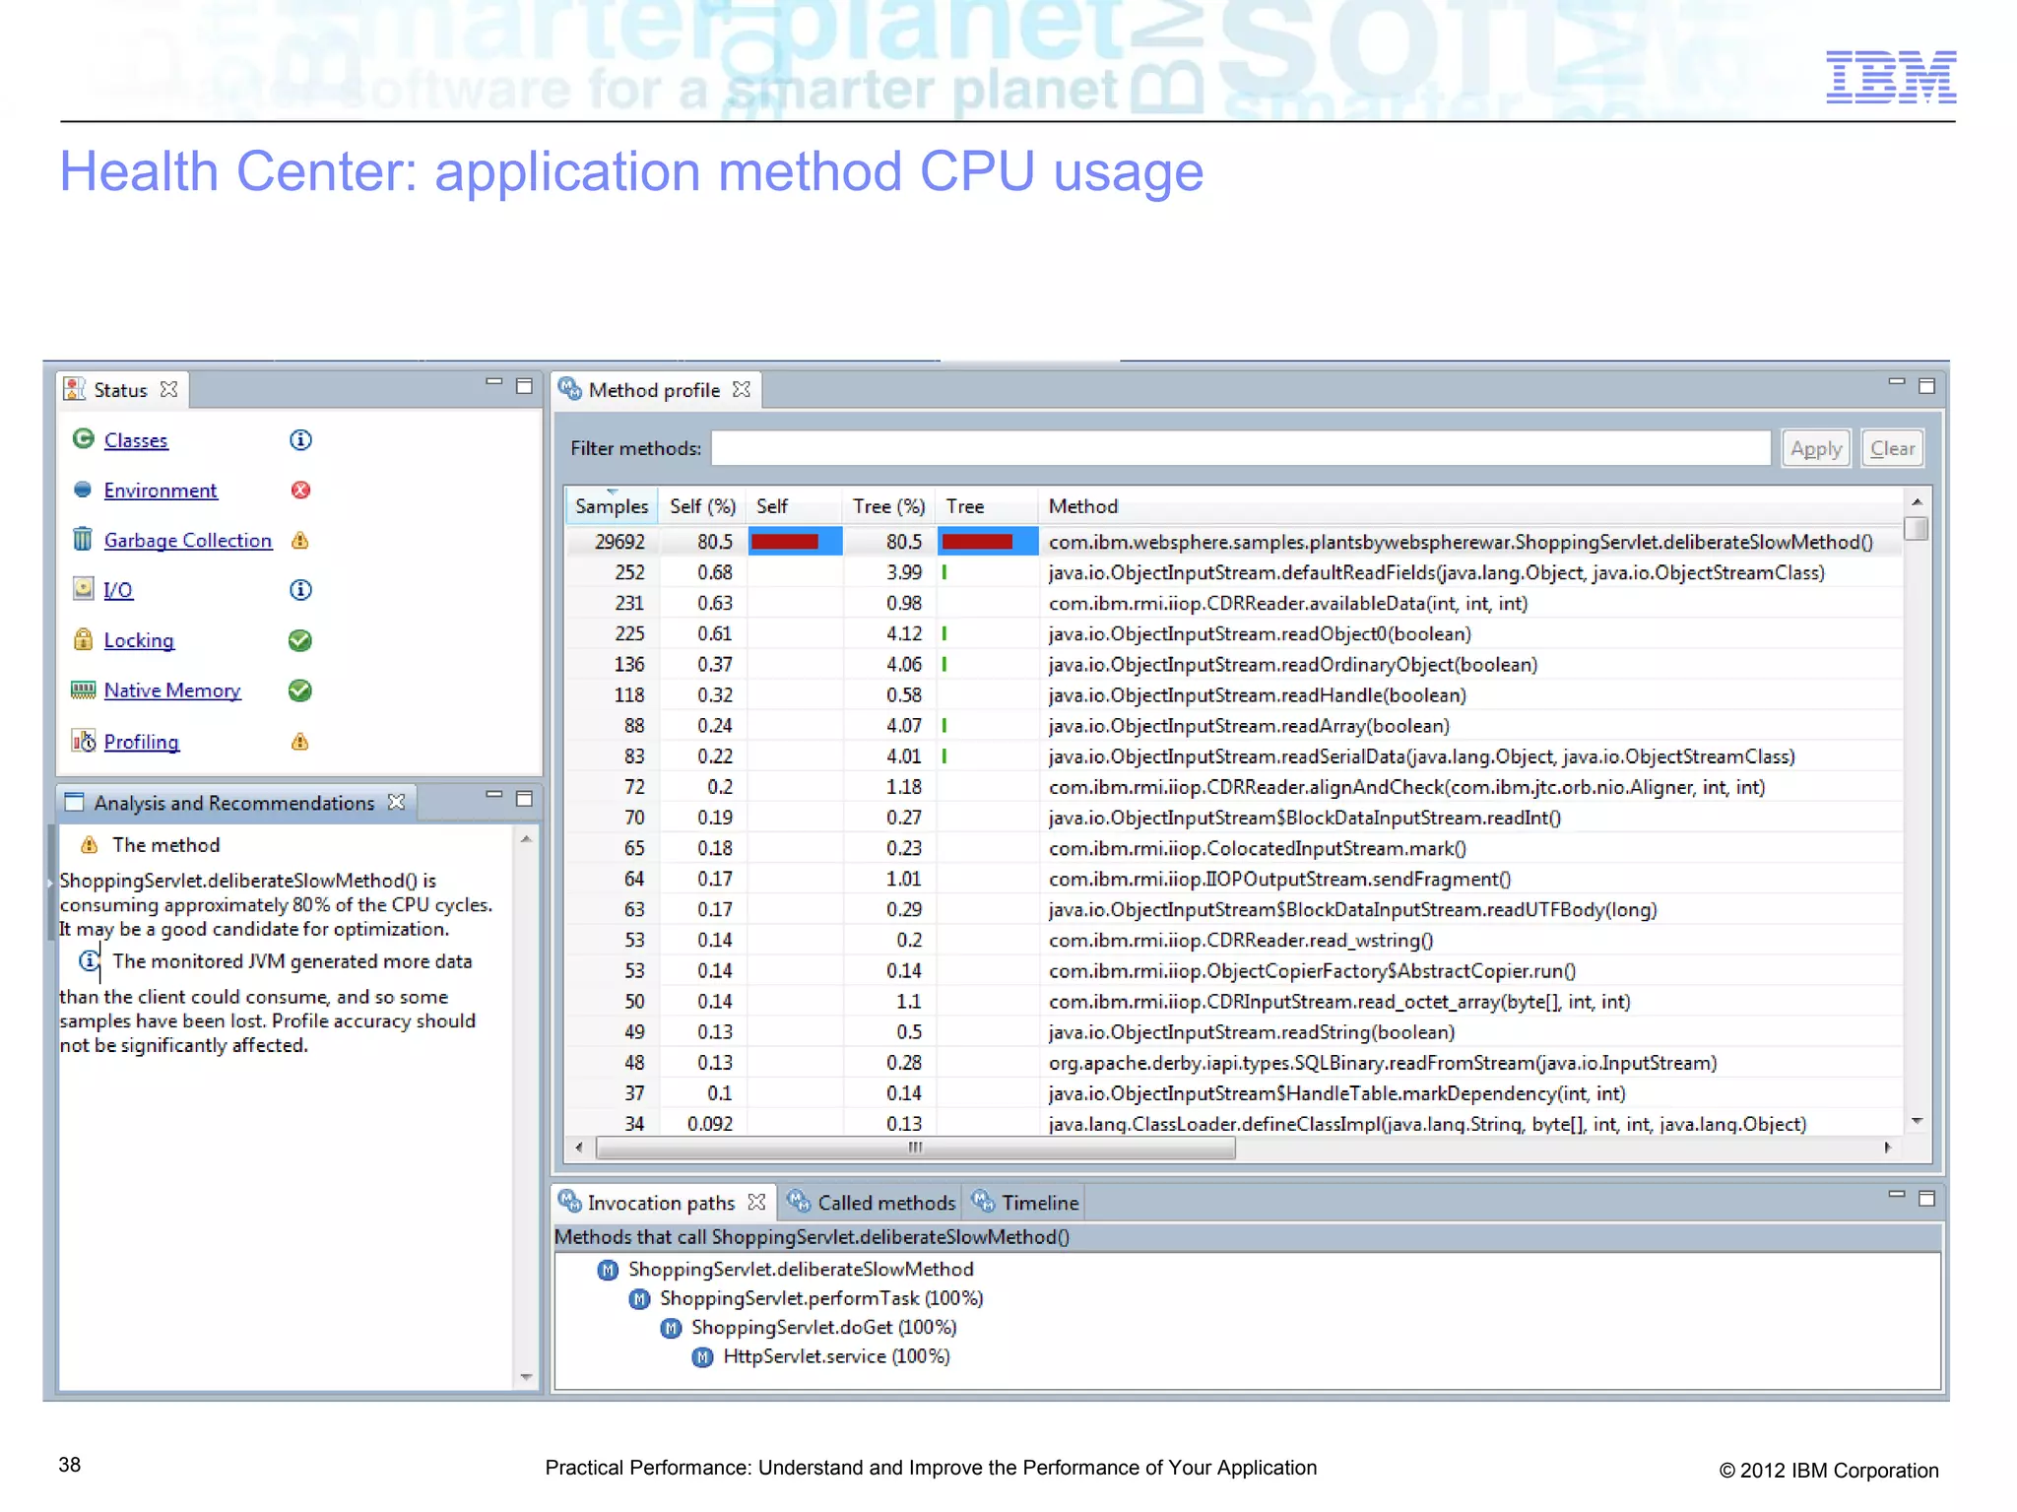Switch to the Called methods tab
2017x1512 pixels.
(x=872, y=1202)
